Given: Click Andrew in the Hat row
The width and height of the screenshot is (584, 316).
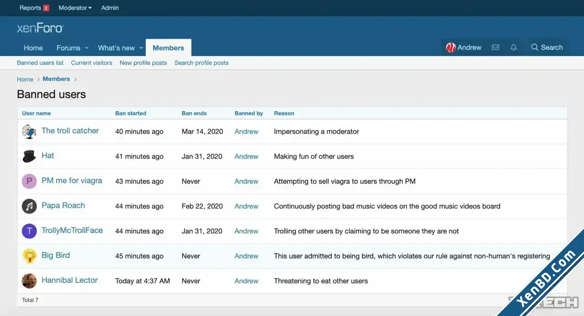Looking at the screenshot, I should pos(246,156).
